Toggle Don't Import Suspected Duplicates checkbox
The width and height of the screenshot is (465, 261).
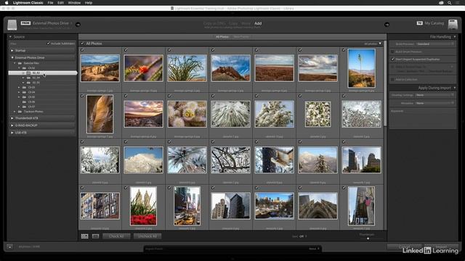coord(392,59)
